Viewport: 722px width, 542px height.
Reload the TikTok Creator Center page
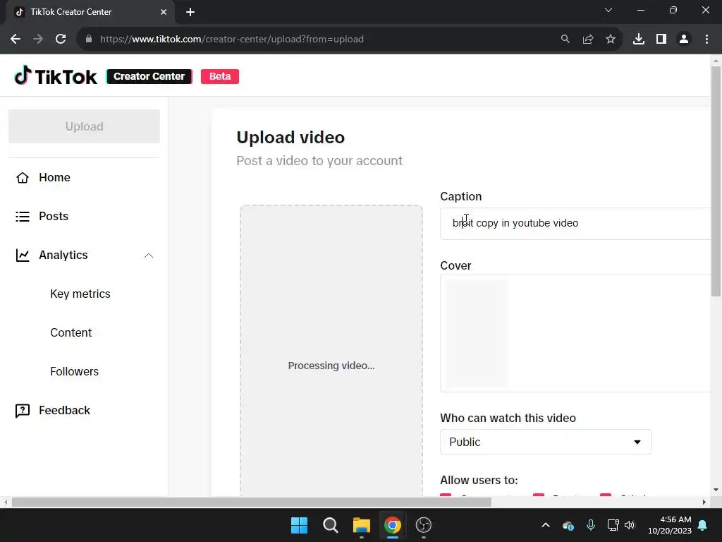(x=61, y=40)
